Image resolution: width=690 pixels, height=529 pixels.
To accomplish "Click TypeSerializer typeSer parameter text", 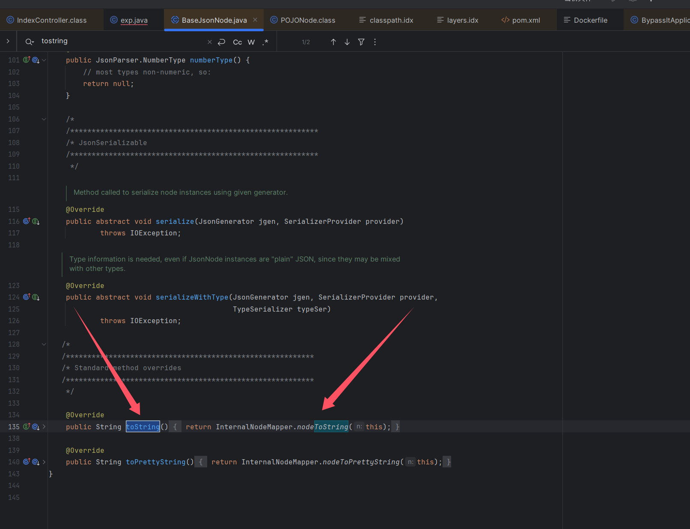I will (282, 309).
